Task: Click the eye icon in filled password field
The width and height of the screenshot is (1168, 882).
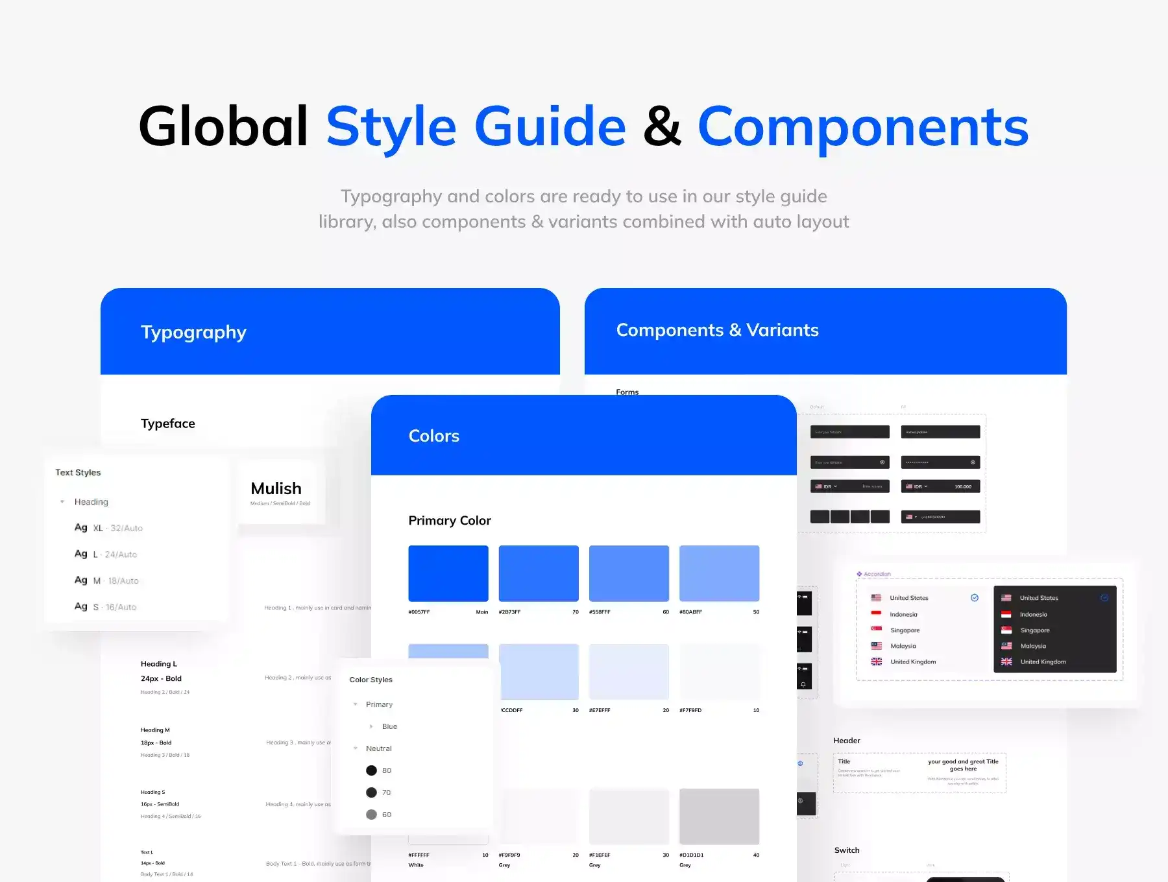Action: [972, 462]
